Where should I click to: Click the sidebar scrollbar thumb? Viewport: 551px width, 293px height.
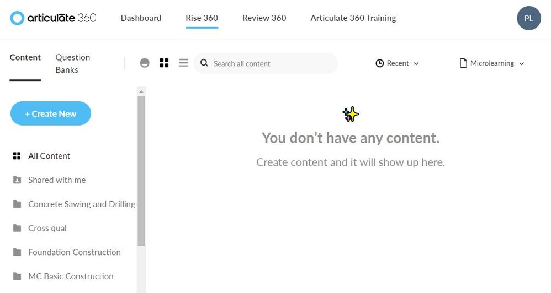(x=141, y=171)
